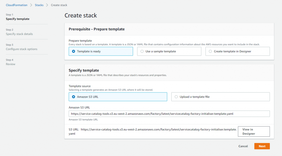The width and height of the screenshot is (282, 156).
Task: Cancel the stack creation
Action: (243, 146)
